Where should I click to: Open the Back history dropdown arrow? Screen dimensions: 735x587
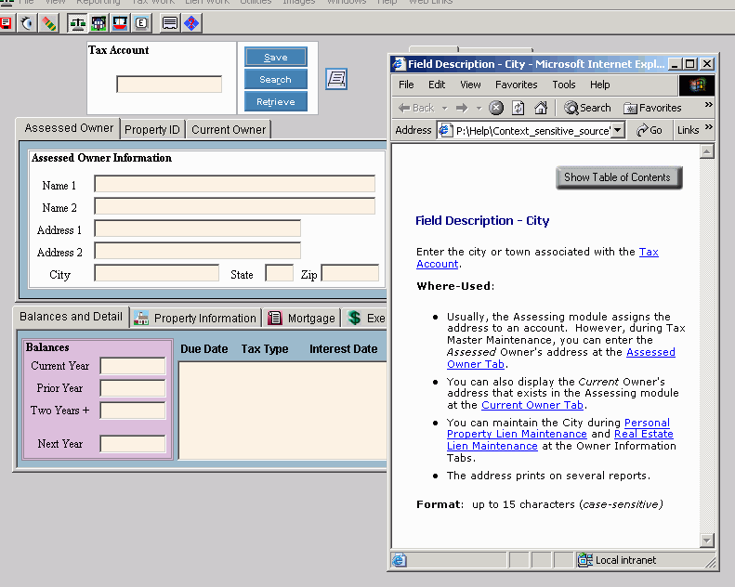(444, 109)
